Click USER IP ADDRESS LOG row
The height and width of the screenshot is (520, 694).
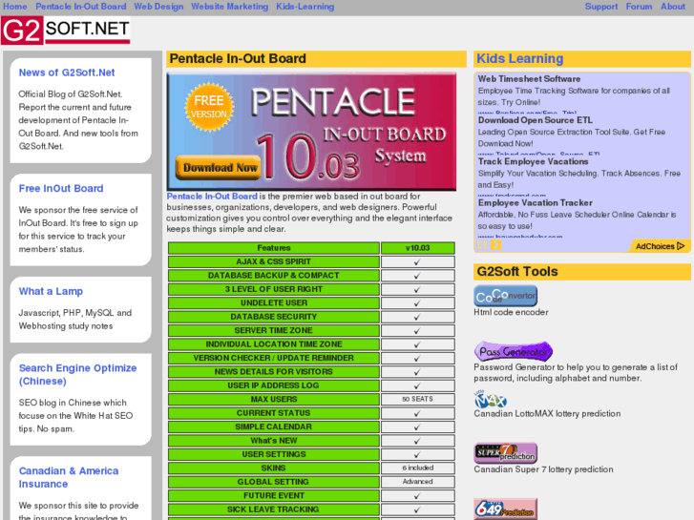(x=311, y=385)
